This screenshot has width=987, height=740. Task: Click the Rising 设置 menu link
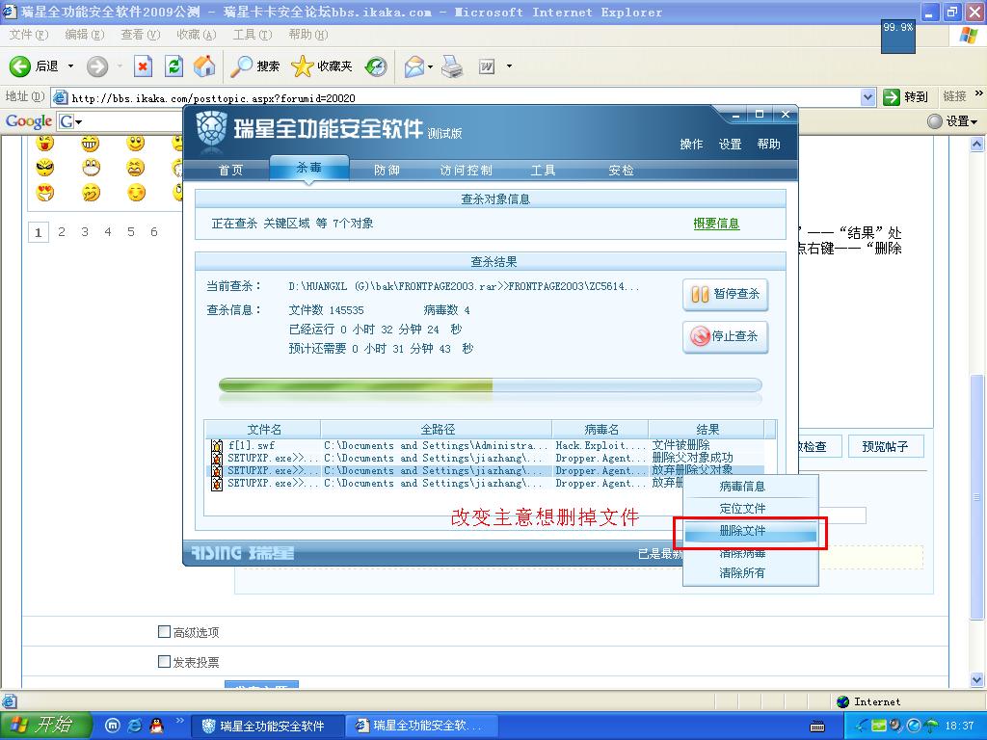coord(731,145)
